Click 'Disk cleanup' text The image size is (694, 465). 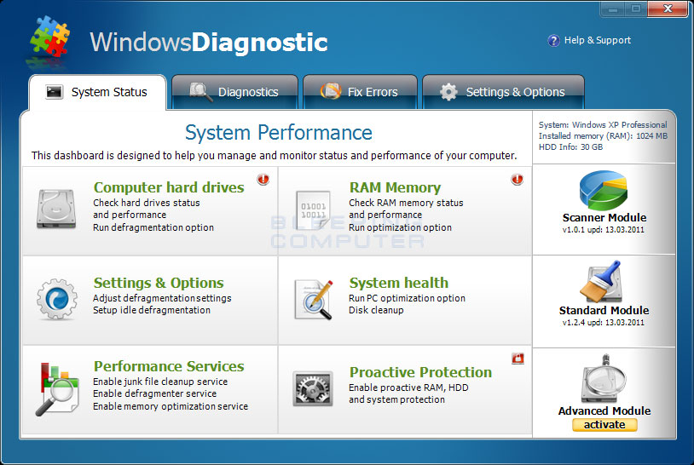[376, 310]
